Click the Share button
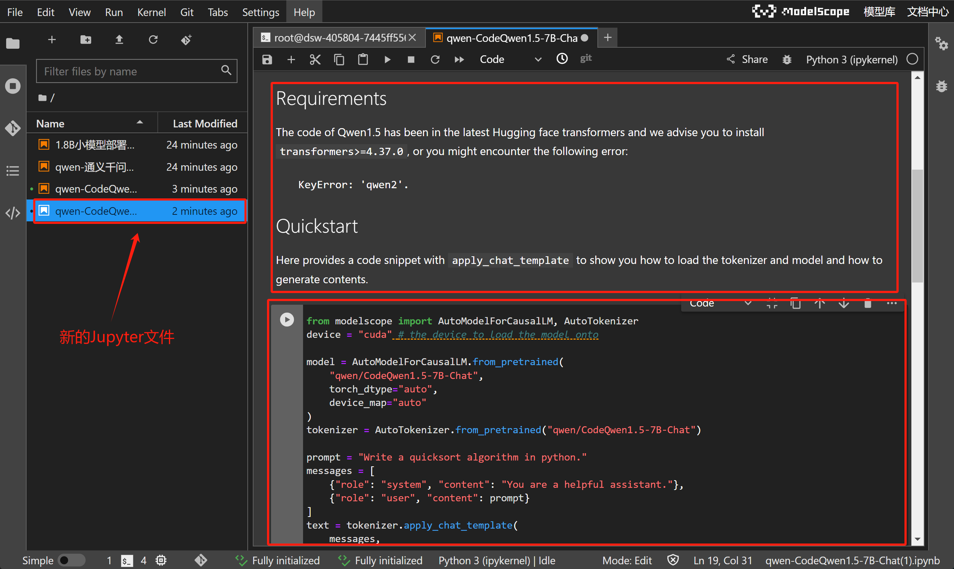 (747, 59)
